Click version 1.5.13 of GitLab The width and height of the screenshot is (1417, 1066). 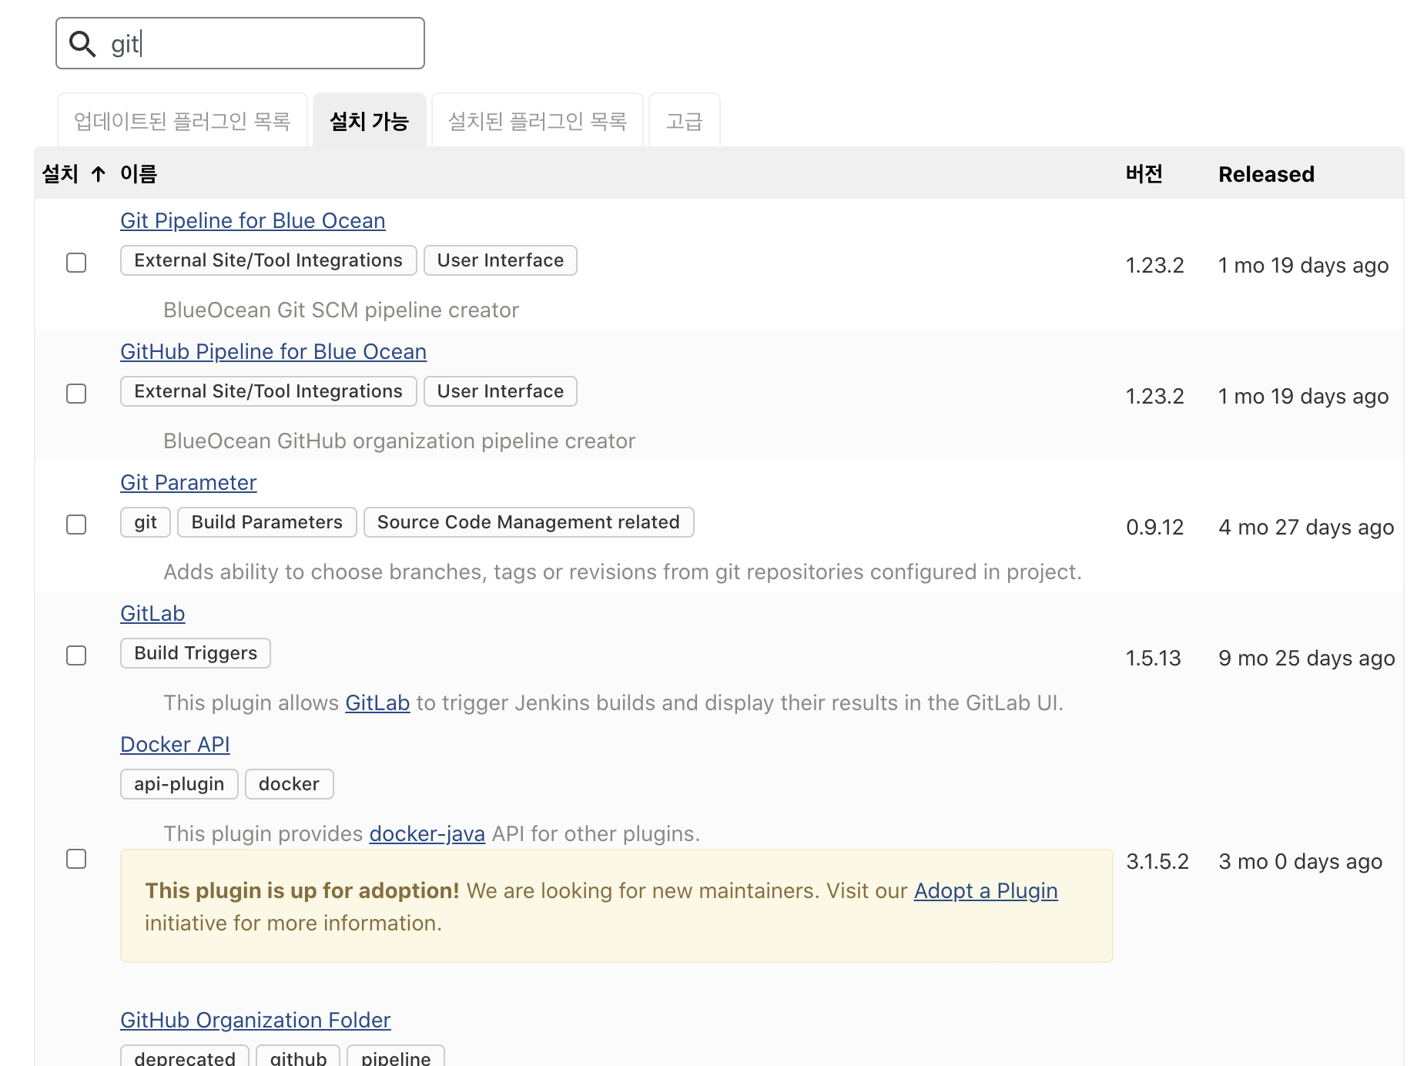tap(1154, 659)
